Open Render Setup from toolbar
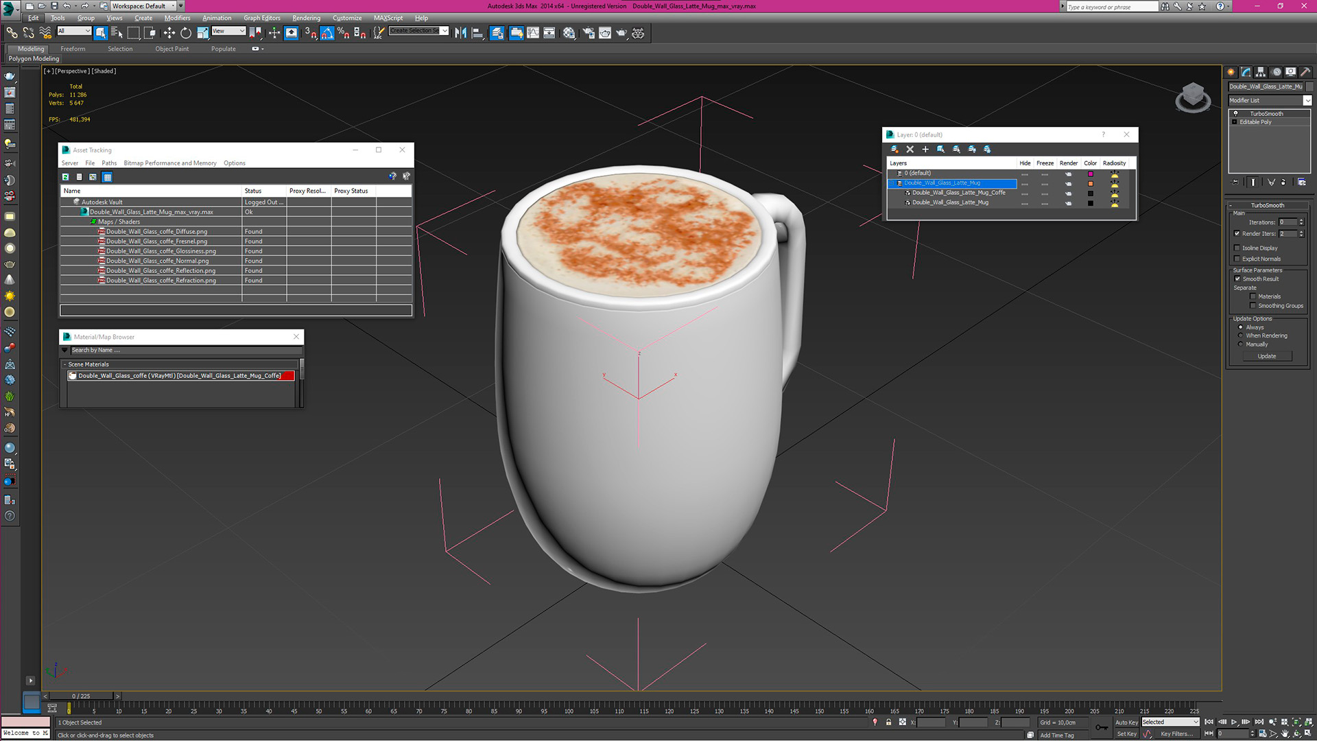Viewport: 1317px width, 741px height. [589, 33]
